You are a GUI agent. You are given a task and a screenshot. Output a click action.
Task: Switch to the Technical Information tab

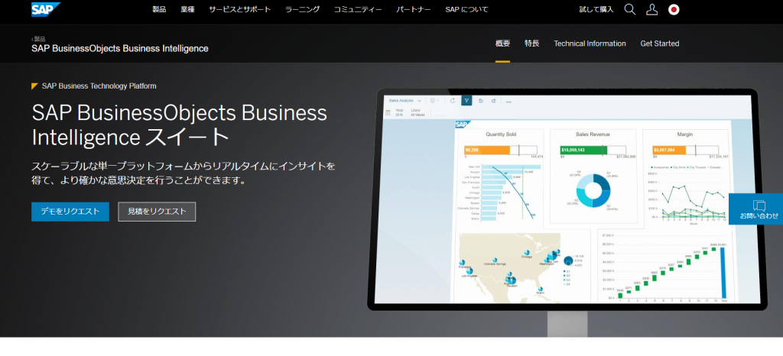point(590,44)
